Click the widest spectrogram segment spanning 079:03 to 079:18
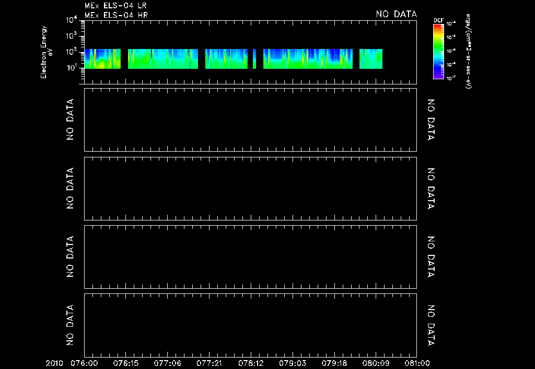Viewport: 535px width, 369px height. [x=308, y=59]
